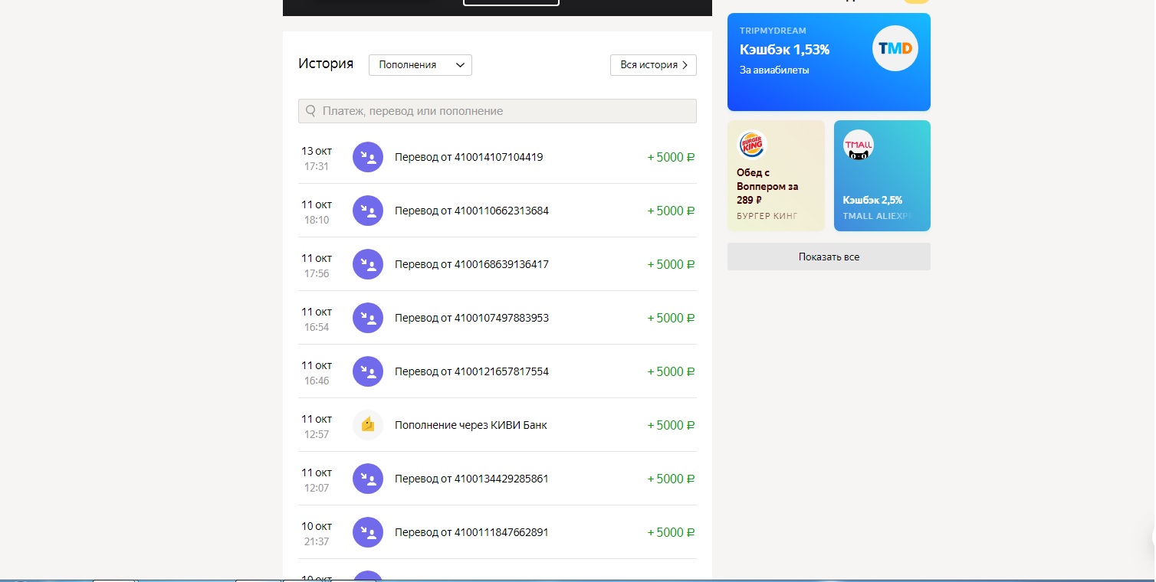
Task: Click the TMD logo on TripMyDream card
Action: [x=895, y=48]
